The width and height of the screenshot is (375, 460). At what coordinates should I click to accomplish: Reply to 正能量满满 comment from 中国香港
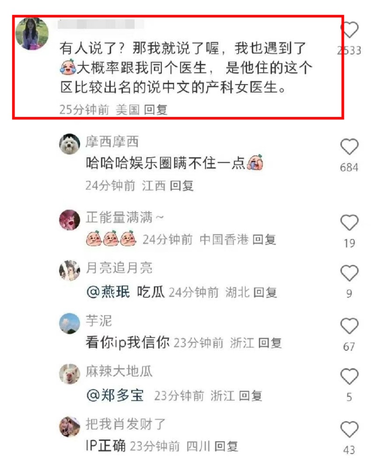pos(264,240)
